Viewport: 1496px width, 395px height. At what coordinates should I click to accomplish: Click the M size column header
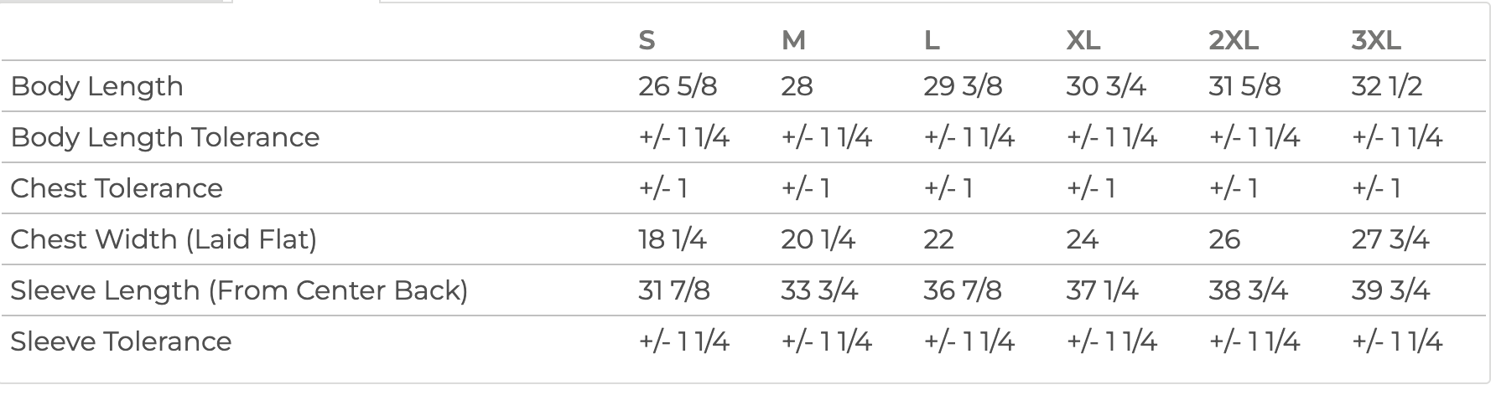793,40
